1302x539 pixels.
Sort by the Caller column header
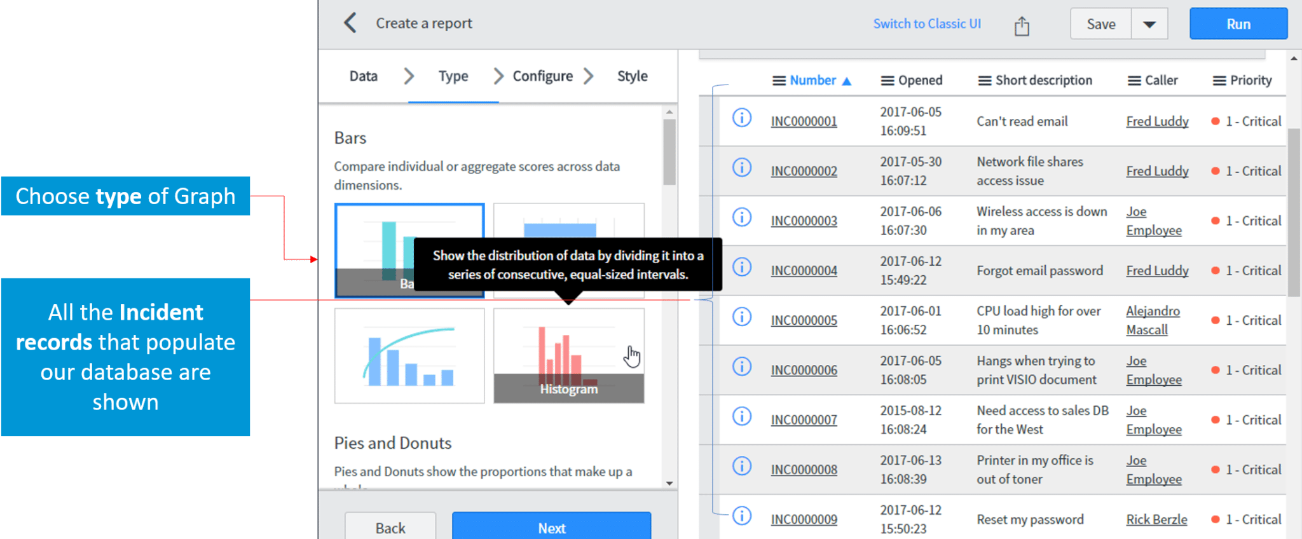(x=1161, y=80)
